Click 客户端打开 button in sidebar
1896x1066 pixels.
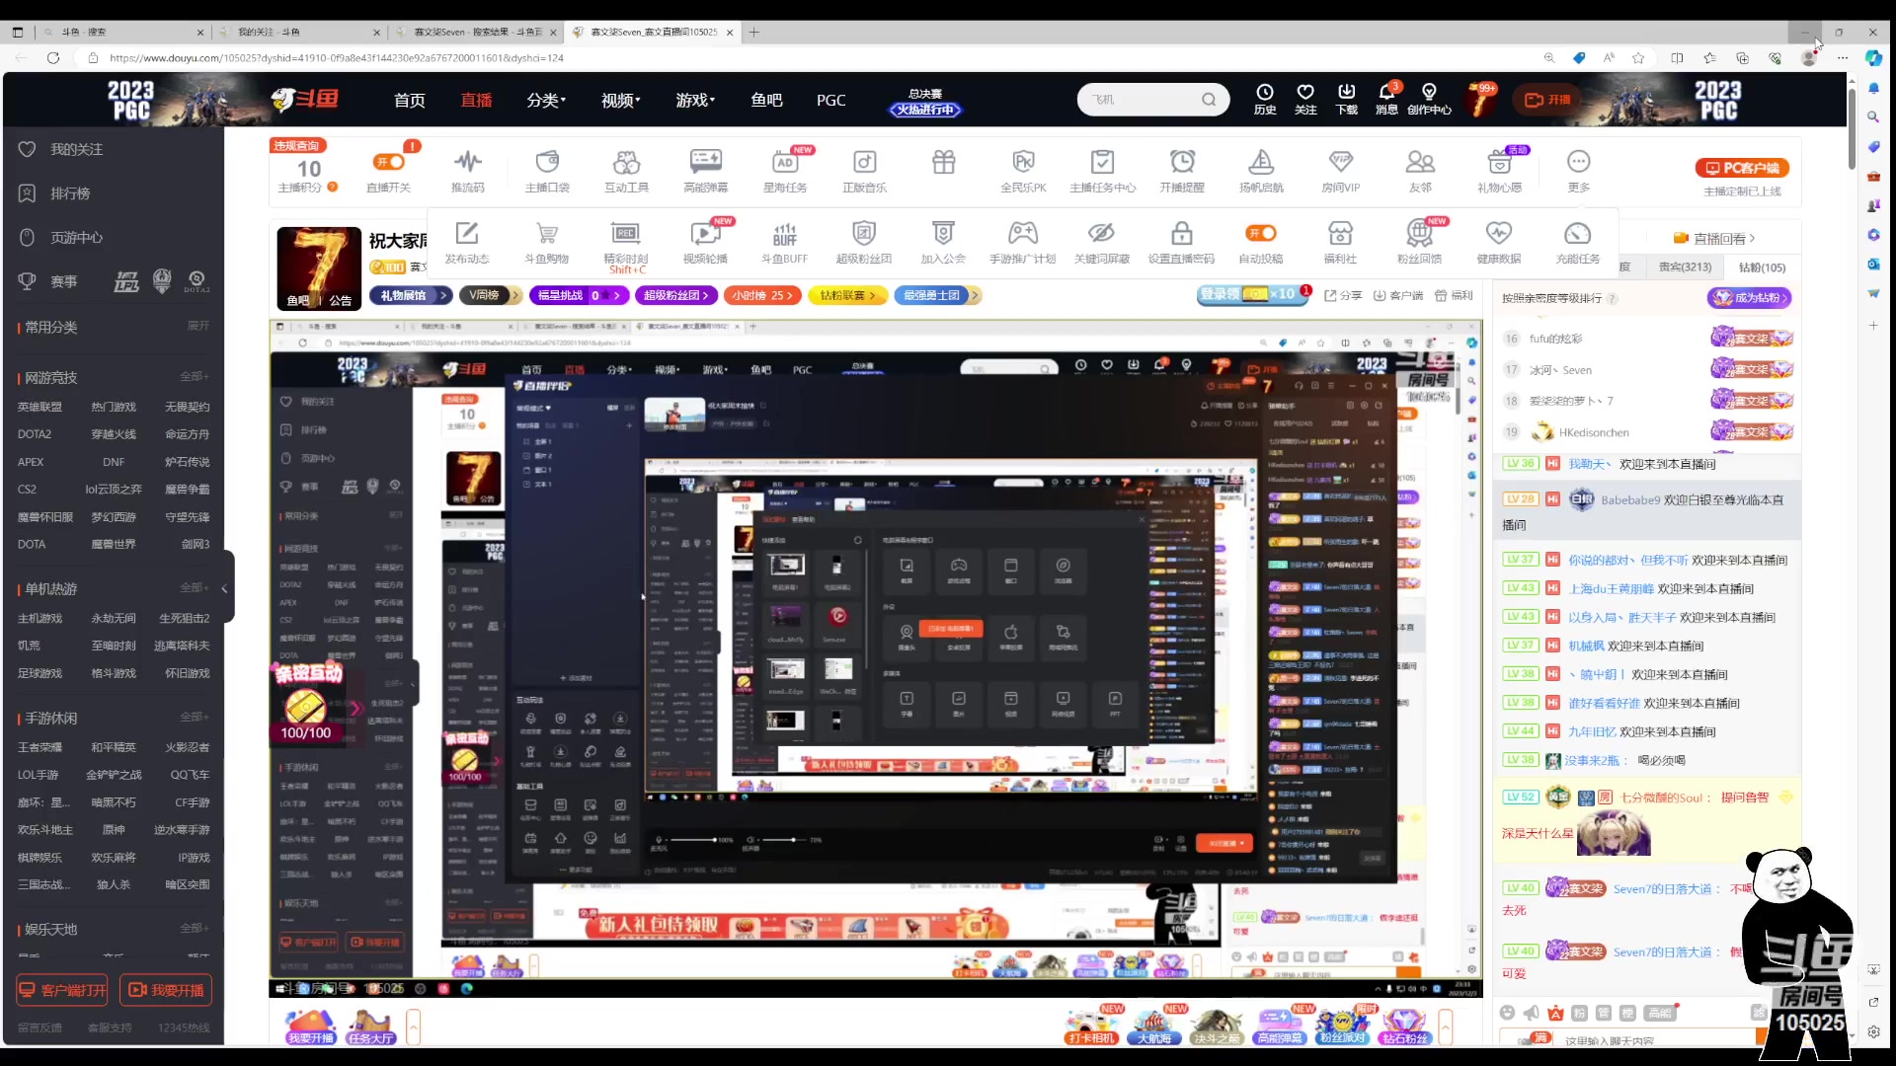(63, 990)
